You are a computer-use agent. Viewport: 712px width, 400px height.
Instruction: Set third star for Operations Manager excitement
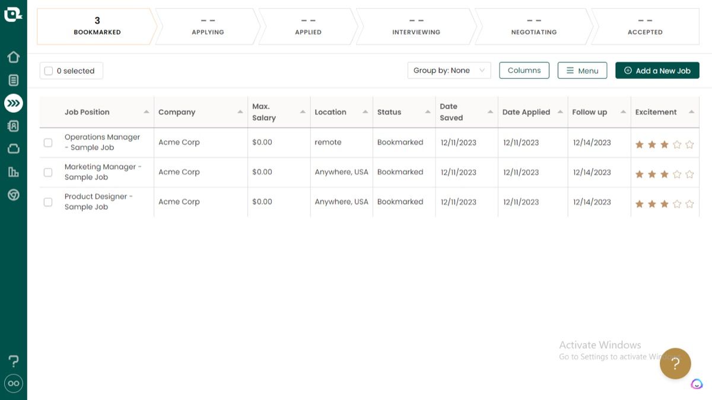tap(665, 144)
